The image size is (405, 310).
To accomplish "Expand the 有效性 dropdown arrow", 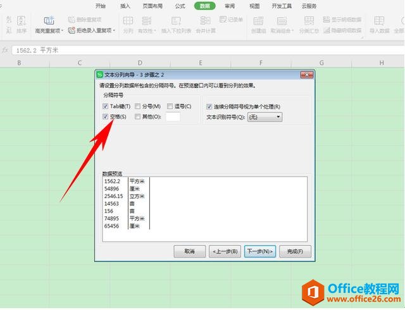I will pyautogui.click(x=155, y=31).
